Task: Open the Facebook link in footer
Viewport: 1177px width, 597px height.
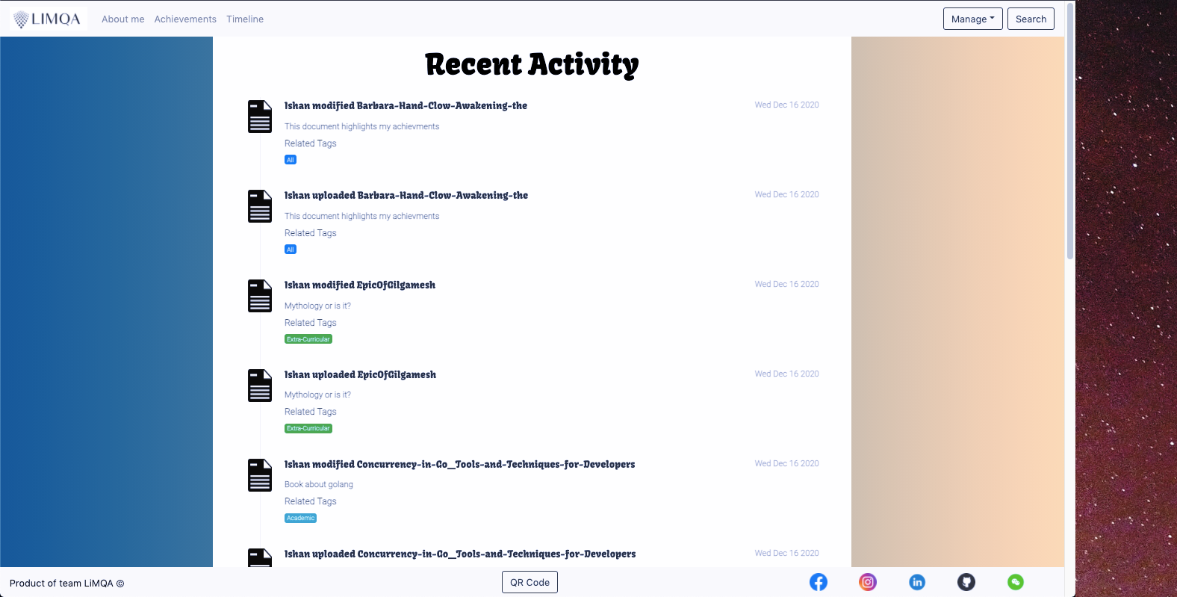Action: pos(819,582)
